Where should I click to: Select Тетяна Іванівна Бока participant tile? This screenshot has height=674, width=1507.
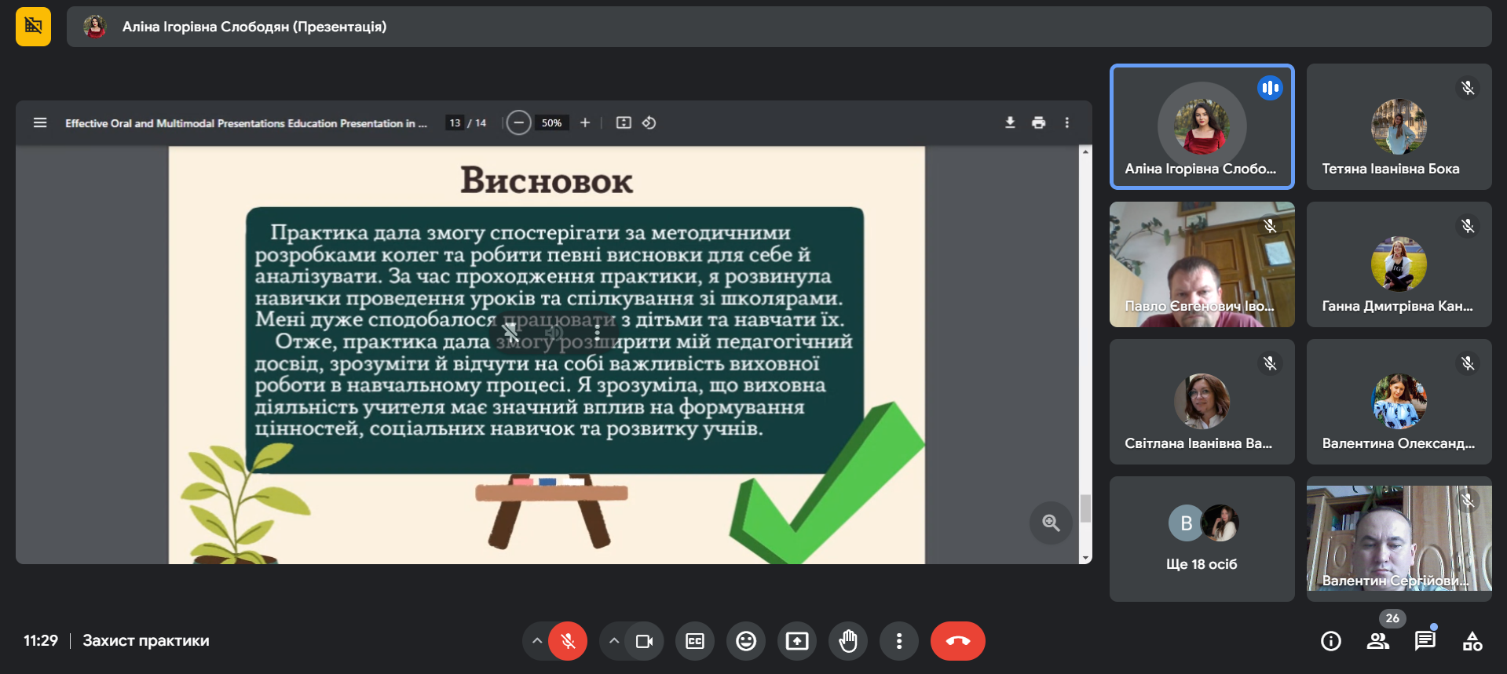1399,126
